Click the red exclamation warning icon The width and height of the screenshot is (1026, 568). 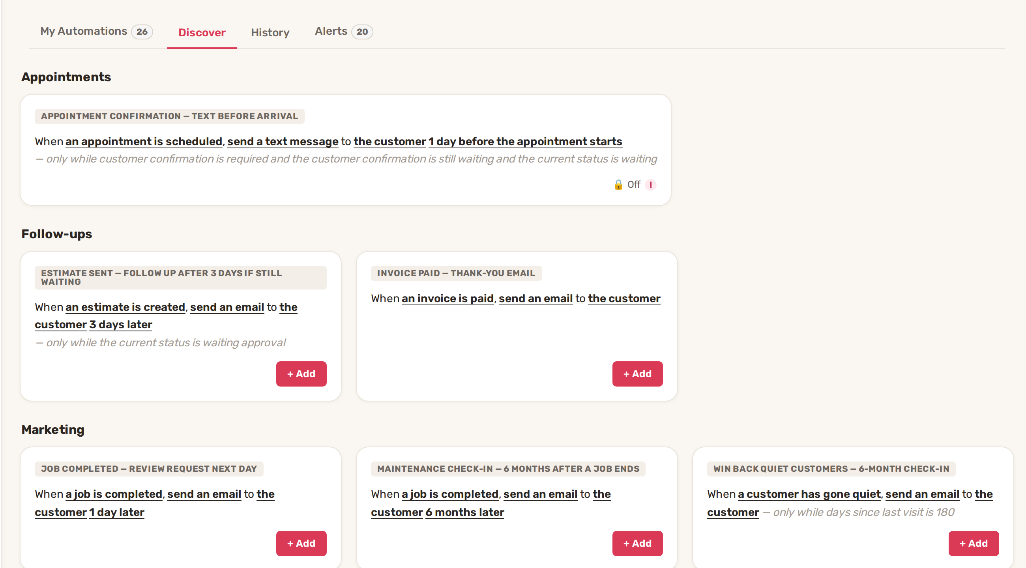click(650, 185)
